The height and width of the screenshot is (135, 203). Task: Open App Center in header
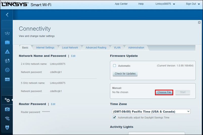[x=121, y=4]
